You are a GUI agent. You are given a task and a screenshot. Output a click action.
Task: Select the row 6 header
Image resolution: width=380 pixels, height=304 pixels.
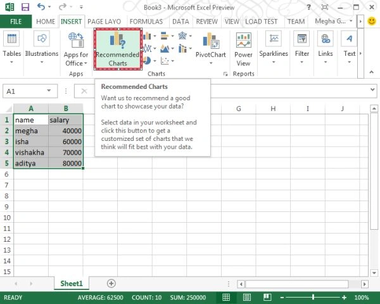(x=6, y=174)
